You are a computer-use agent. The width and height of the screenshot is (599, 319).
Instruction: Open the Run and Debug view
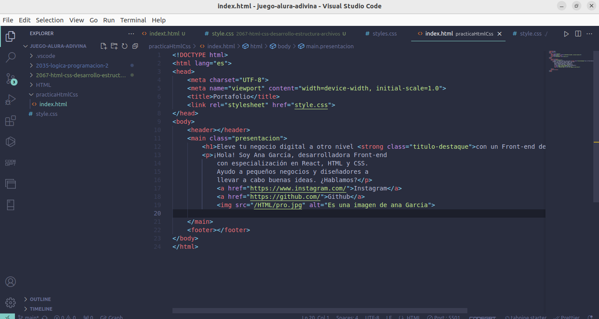[x=11, y=100]
